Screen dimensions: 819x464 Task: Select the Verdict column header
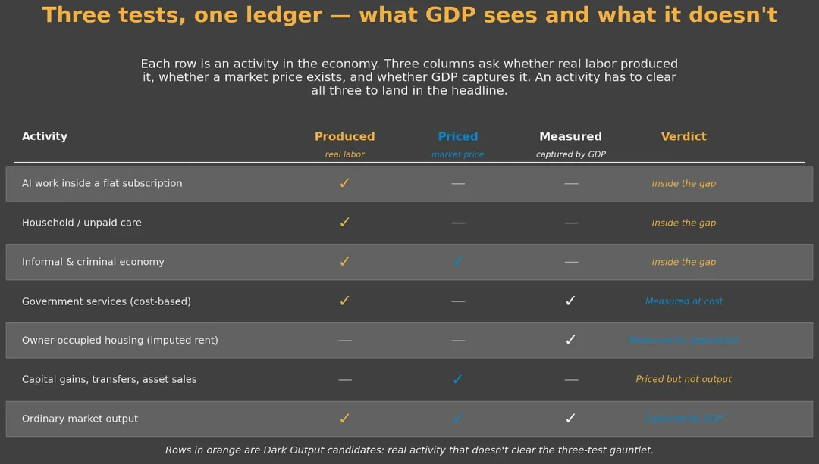[x=683, y=136]
